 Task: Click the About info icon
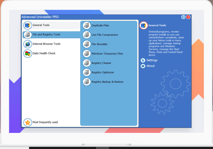143,66
